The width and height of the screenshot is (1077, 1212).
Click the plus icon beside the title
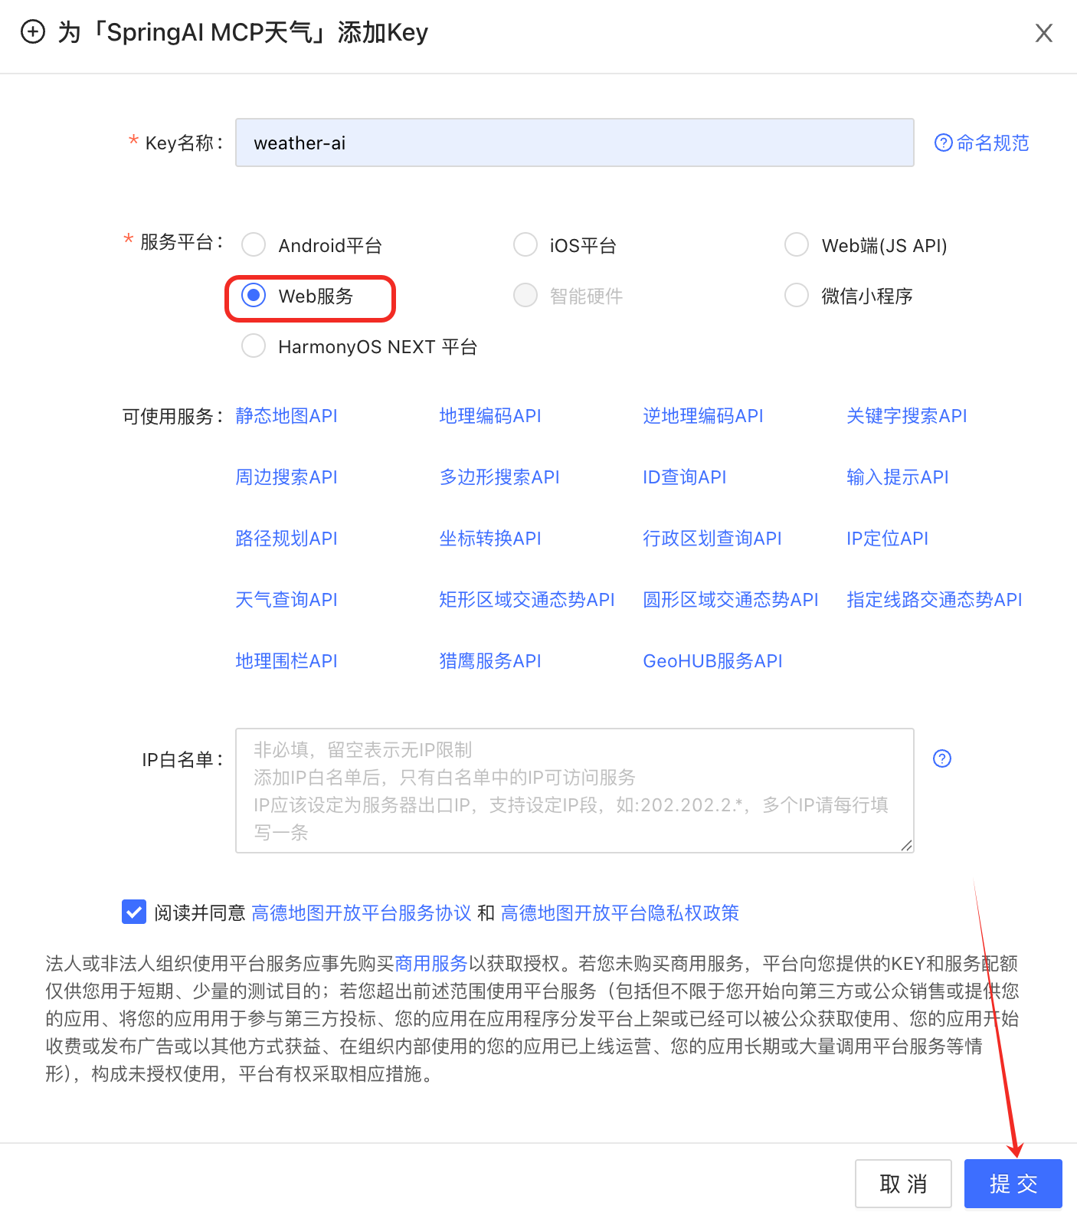(x=32, y=32)
